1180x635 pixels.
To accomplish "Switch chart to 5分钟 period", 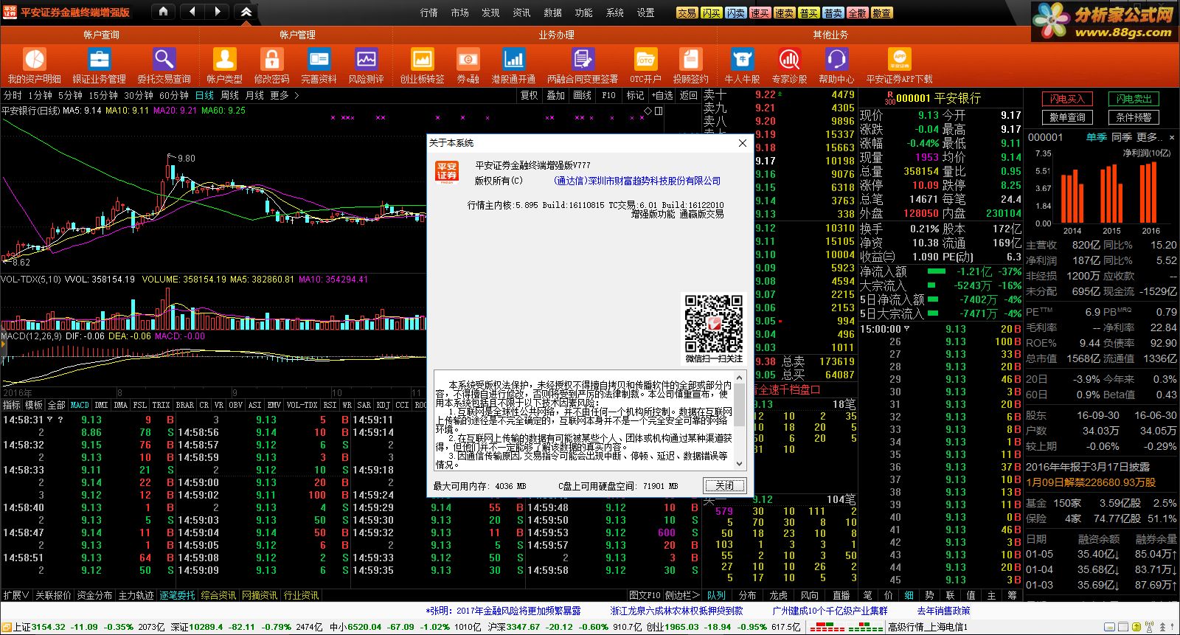I will 70,96.
